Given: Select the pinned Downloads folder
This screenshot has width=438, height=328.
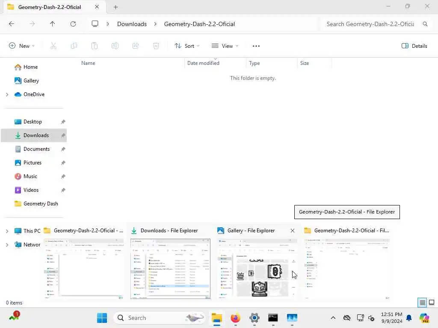Looking at the screenshot, I should point(36,135).
